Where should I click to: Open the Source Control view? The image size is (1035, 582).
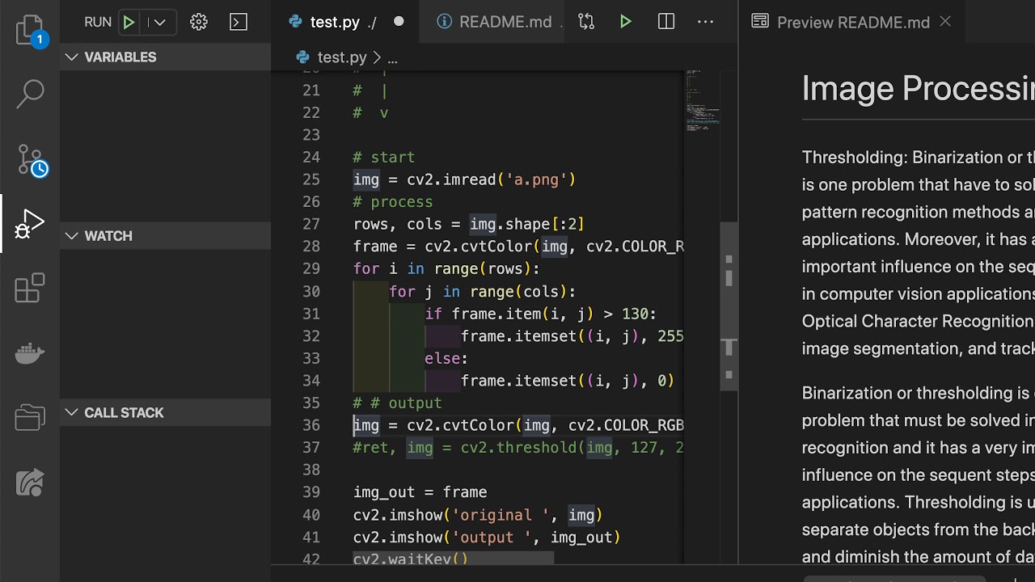(31, 160)
